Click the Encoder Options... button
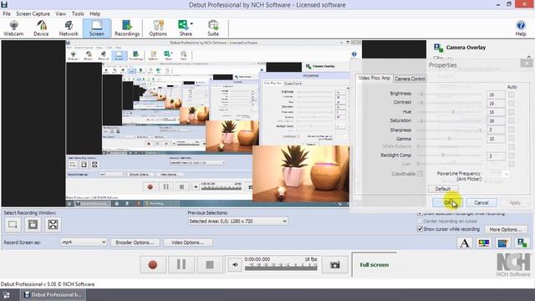The height and width of the screenshot is (301, 535). pos(135,242)
